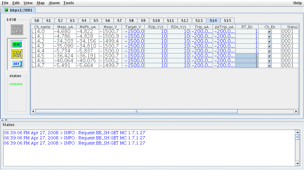Click the Trip_uA column header
The width and height of the screenshot is (304, 170).
click(201, 27)
